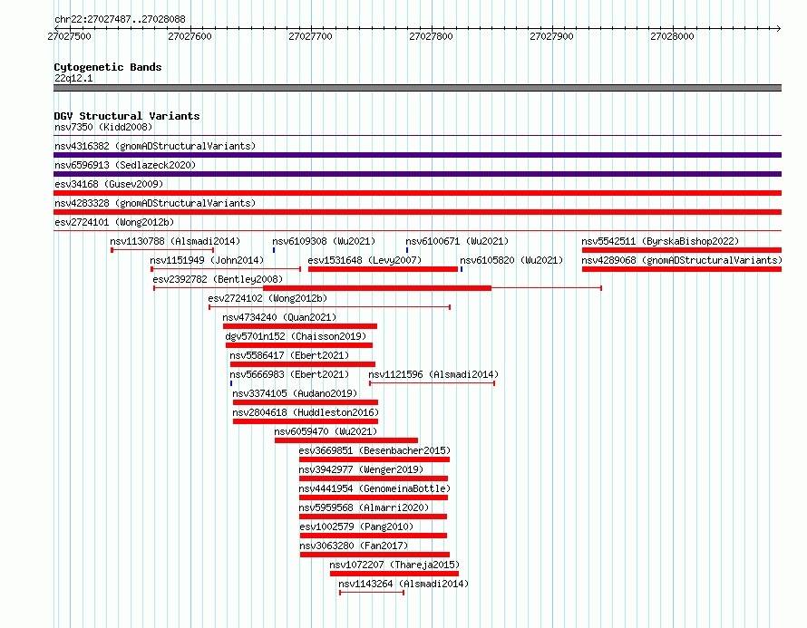Click nsv6105820 (Wu2021) variant label

click(511, 260)
